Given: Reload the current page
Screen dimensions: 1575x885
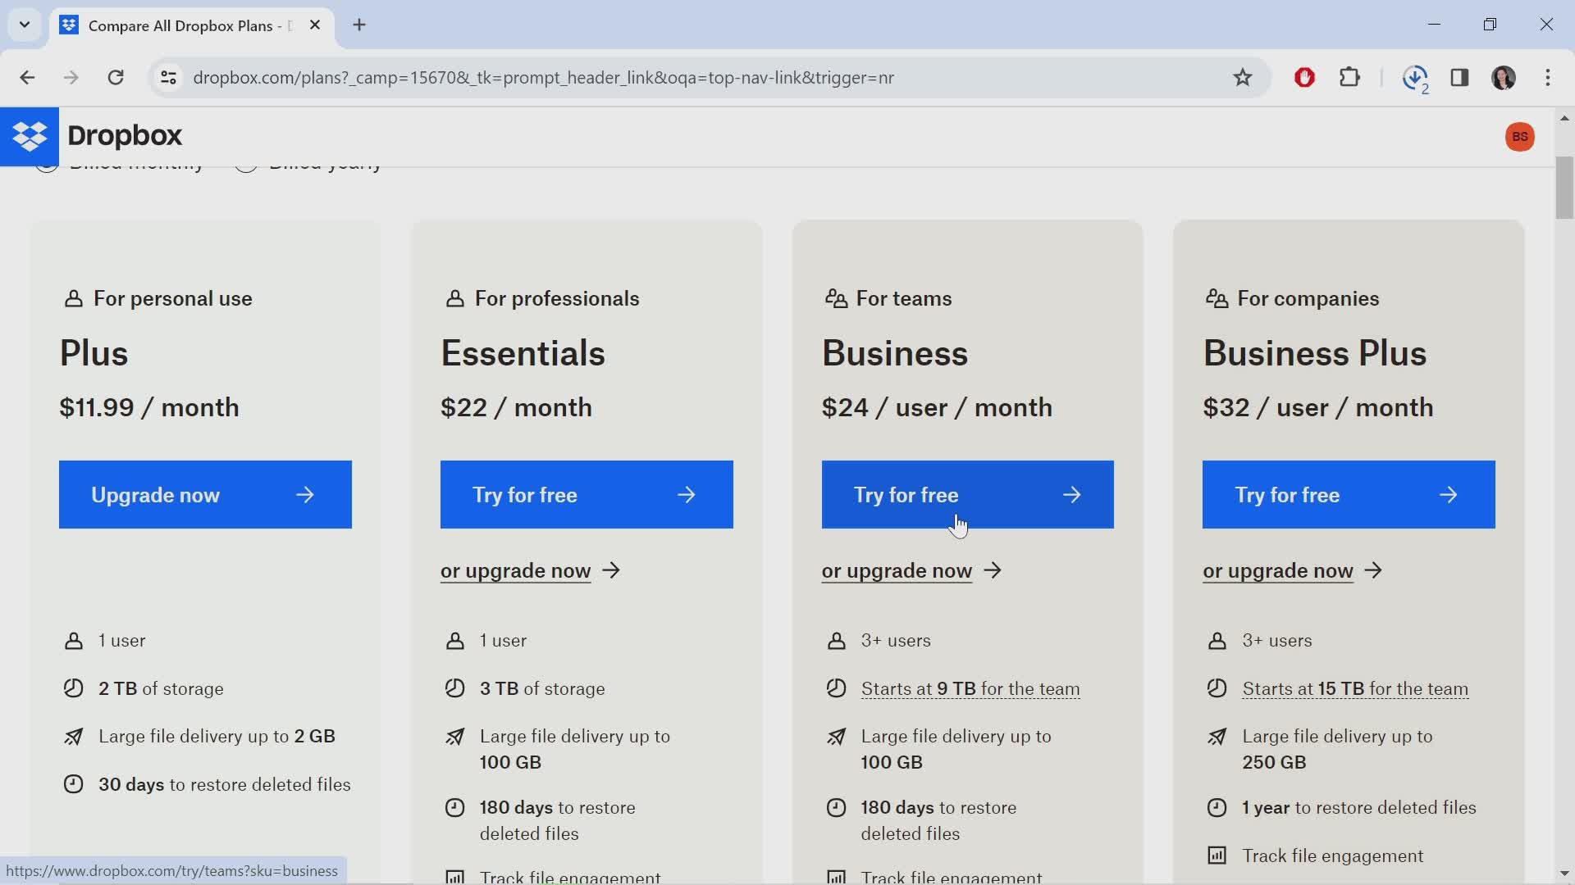Looking at the screenshot, I should (x=116, y=78).
